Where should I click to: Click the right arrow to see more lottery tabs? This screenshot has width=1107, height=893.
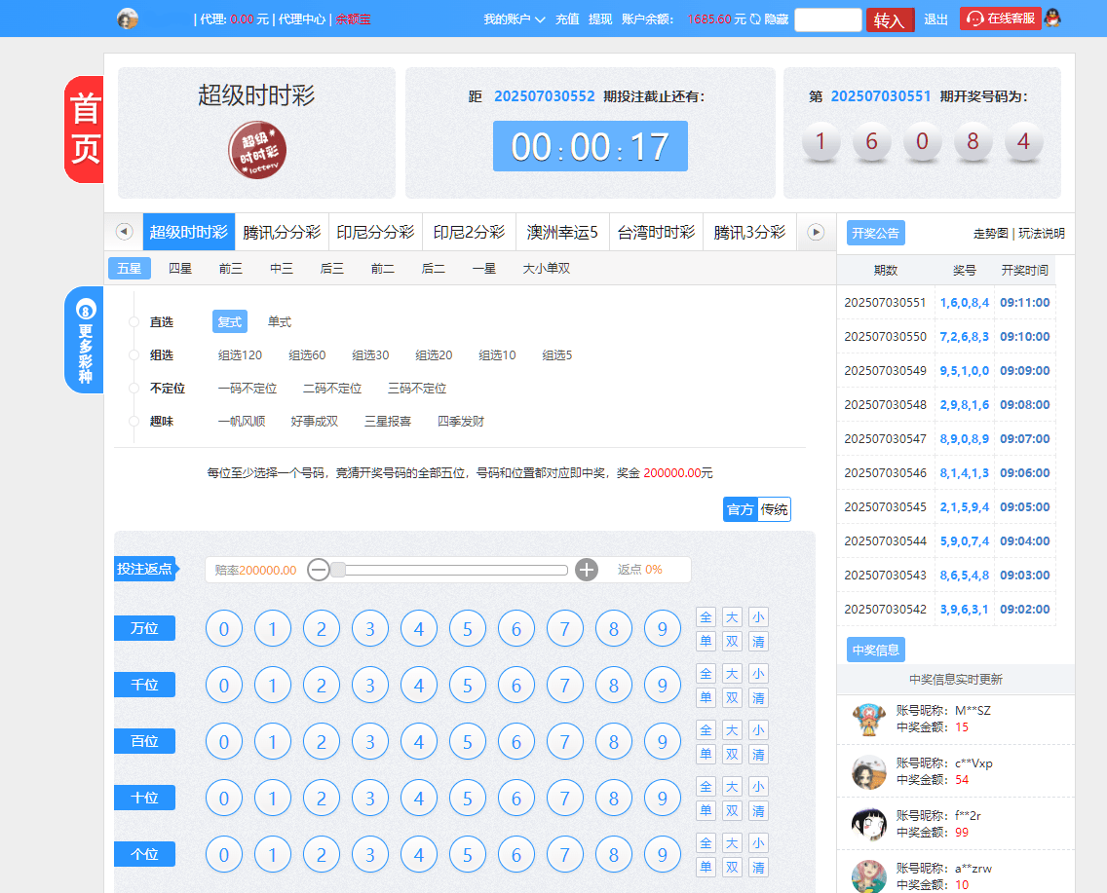[x=815, y=232]
